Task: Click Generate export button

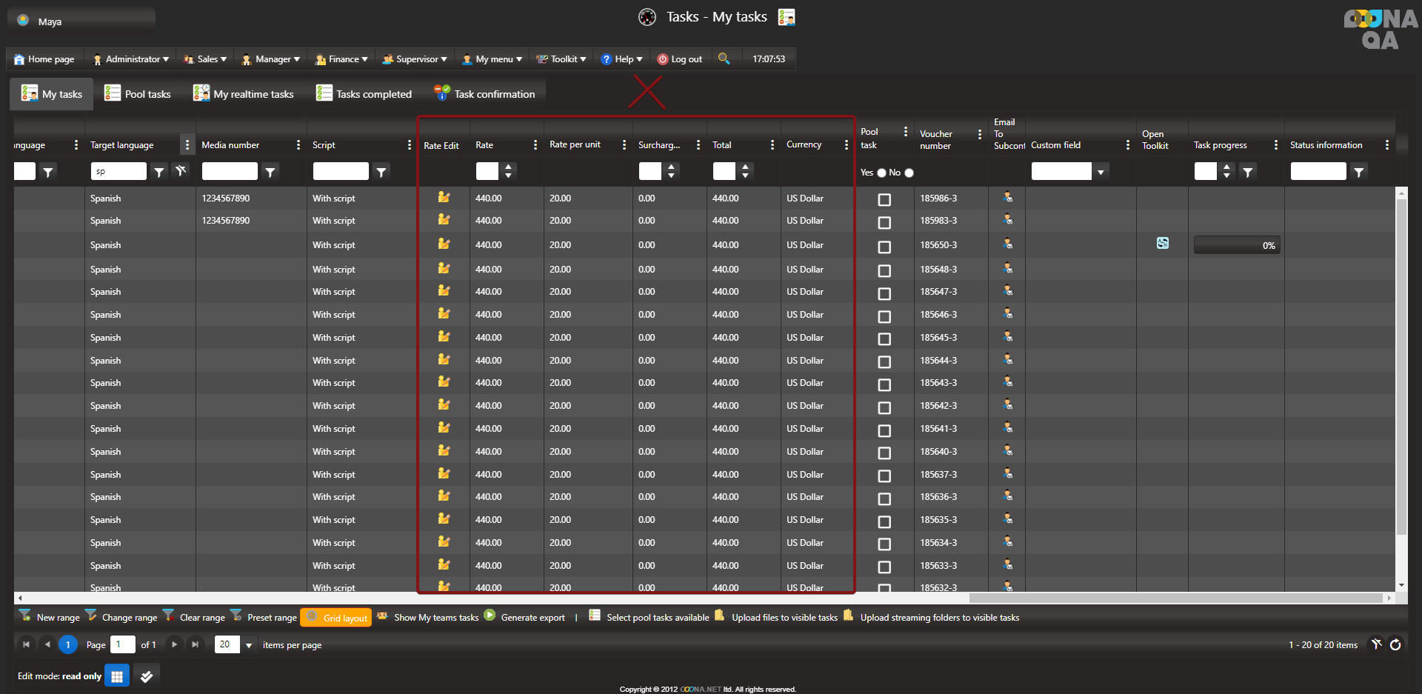Action: 525,617
